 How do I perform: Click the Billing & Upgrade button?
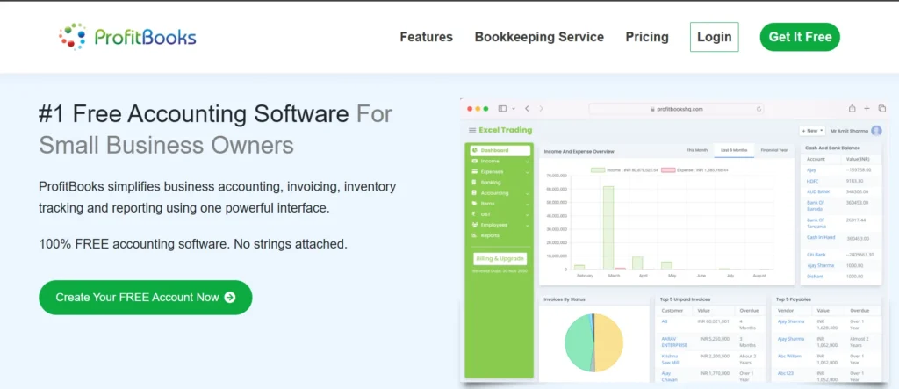click(500, 259)
